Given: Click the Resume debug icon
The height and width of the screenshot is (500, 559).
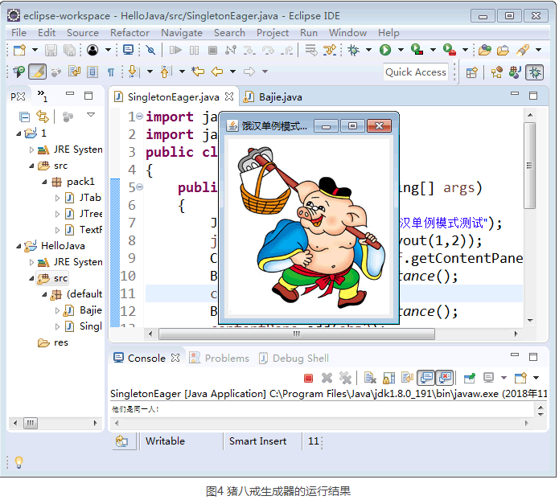Looking at the screenshot, I should [175, 50].
